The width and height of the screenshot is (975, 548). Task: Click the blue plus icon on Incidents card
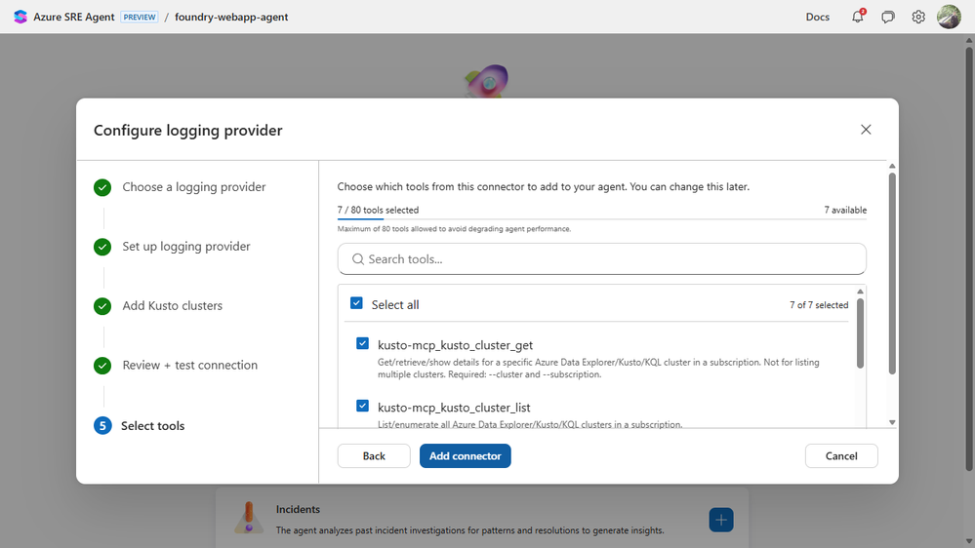point(721,520)
